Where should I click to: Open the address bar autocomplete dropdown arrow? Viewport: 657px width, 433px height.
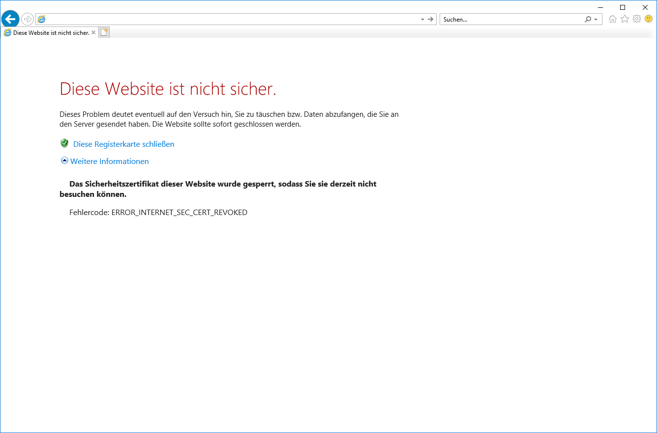pos(422,19)
